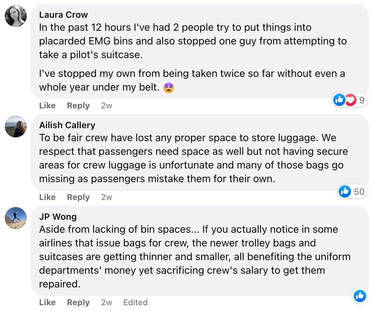View edit history via the Edited label

click(x=135, y=302)
